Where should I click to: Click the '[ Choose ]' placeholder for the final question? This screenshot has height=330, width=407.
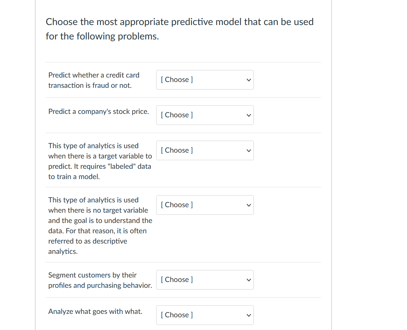[177, 315]
